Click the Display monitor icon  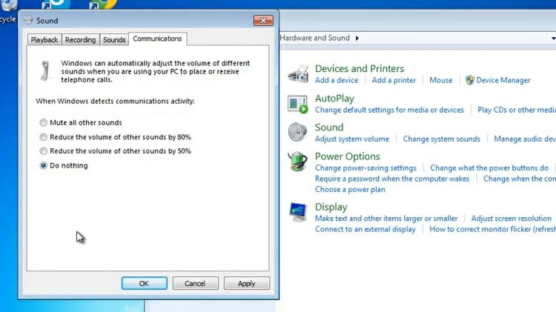coord(297,212)
